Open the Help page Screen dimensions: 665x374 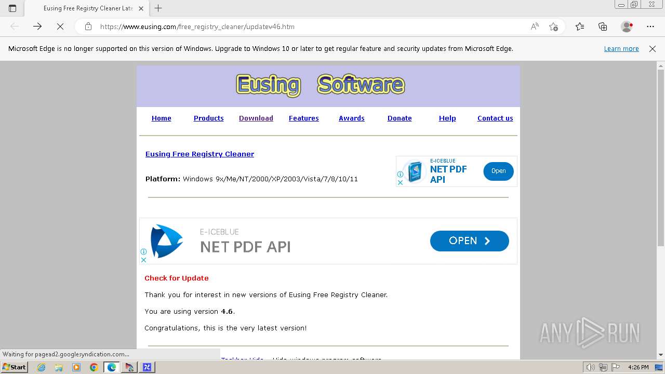(447, 118)
